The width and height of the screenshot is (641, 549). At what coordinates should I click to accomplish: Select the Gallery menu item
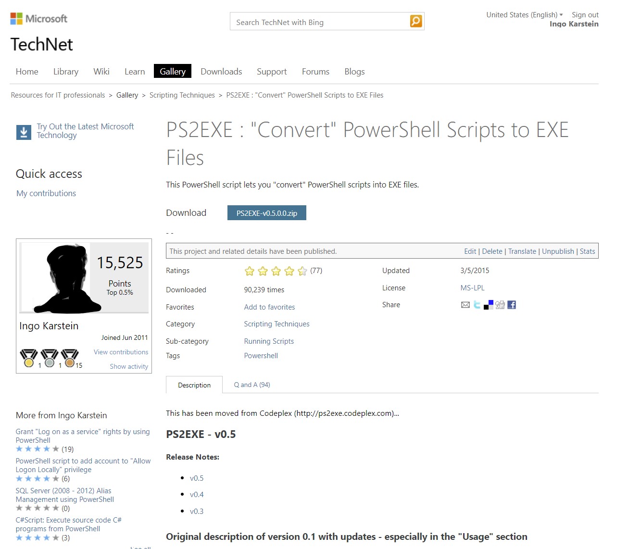(173, 71)
